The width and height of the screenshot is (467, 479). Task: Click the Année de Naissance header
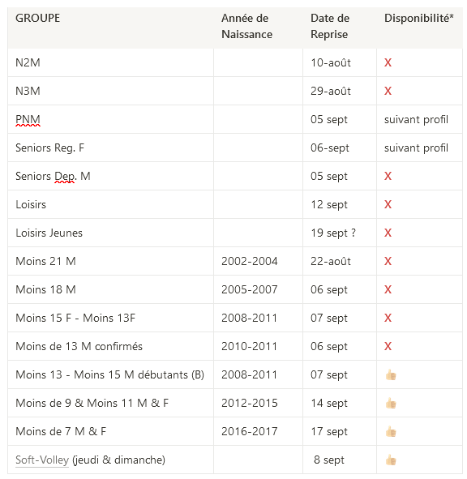coord(259,28)
